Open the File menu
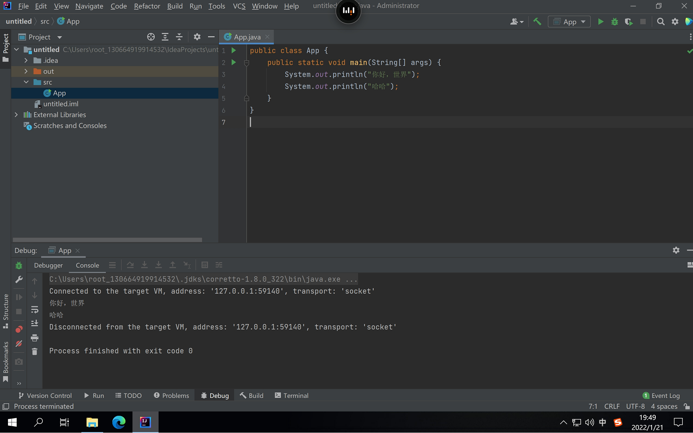Image resolution: width=693 pixels, height=433 pixels. [x=23, y=6]
